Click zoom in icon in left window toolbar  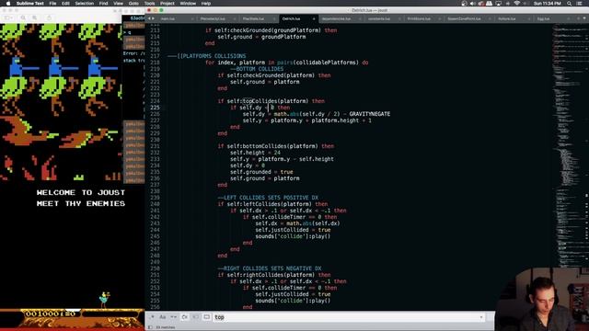[x=34, y=17]
